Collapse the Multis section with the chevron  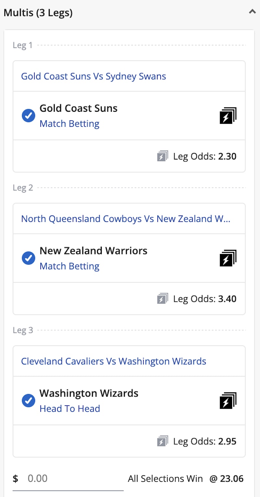pos(252,12)
